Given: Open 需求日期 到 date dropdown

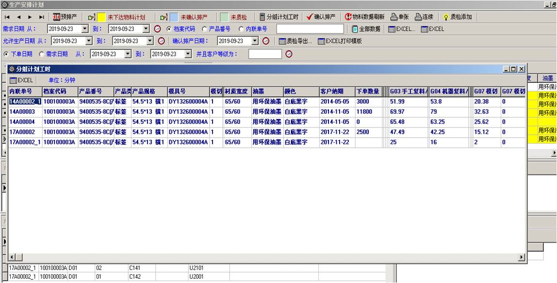Looking at the screenshot, I should [x=146, y=29].
